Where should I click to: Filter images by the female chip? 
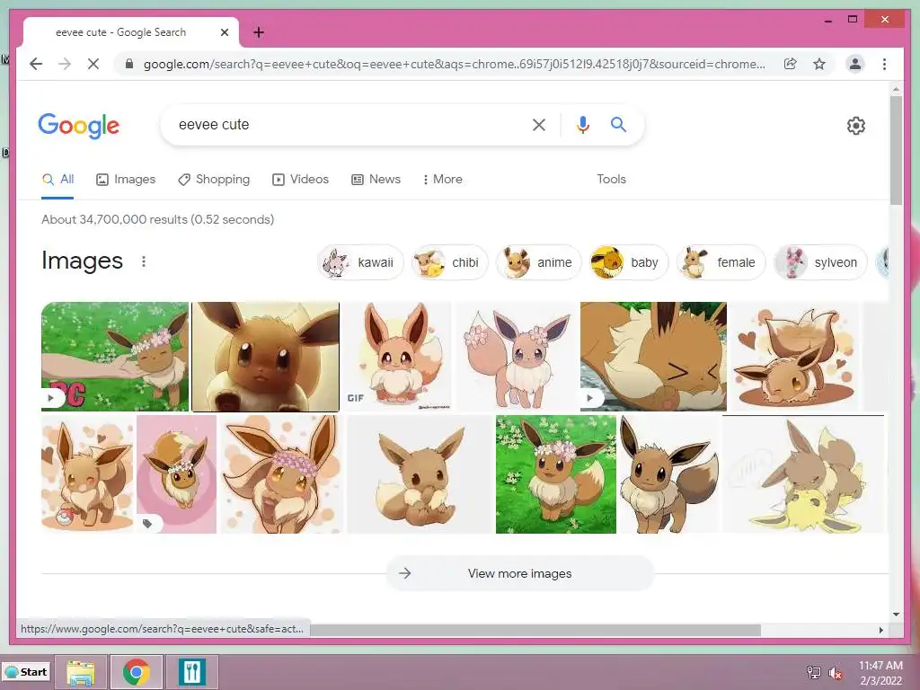pos(721,262)
